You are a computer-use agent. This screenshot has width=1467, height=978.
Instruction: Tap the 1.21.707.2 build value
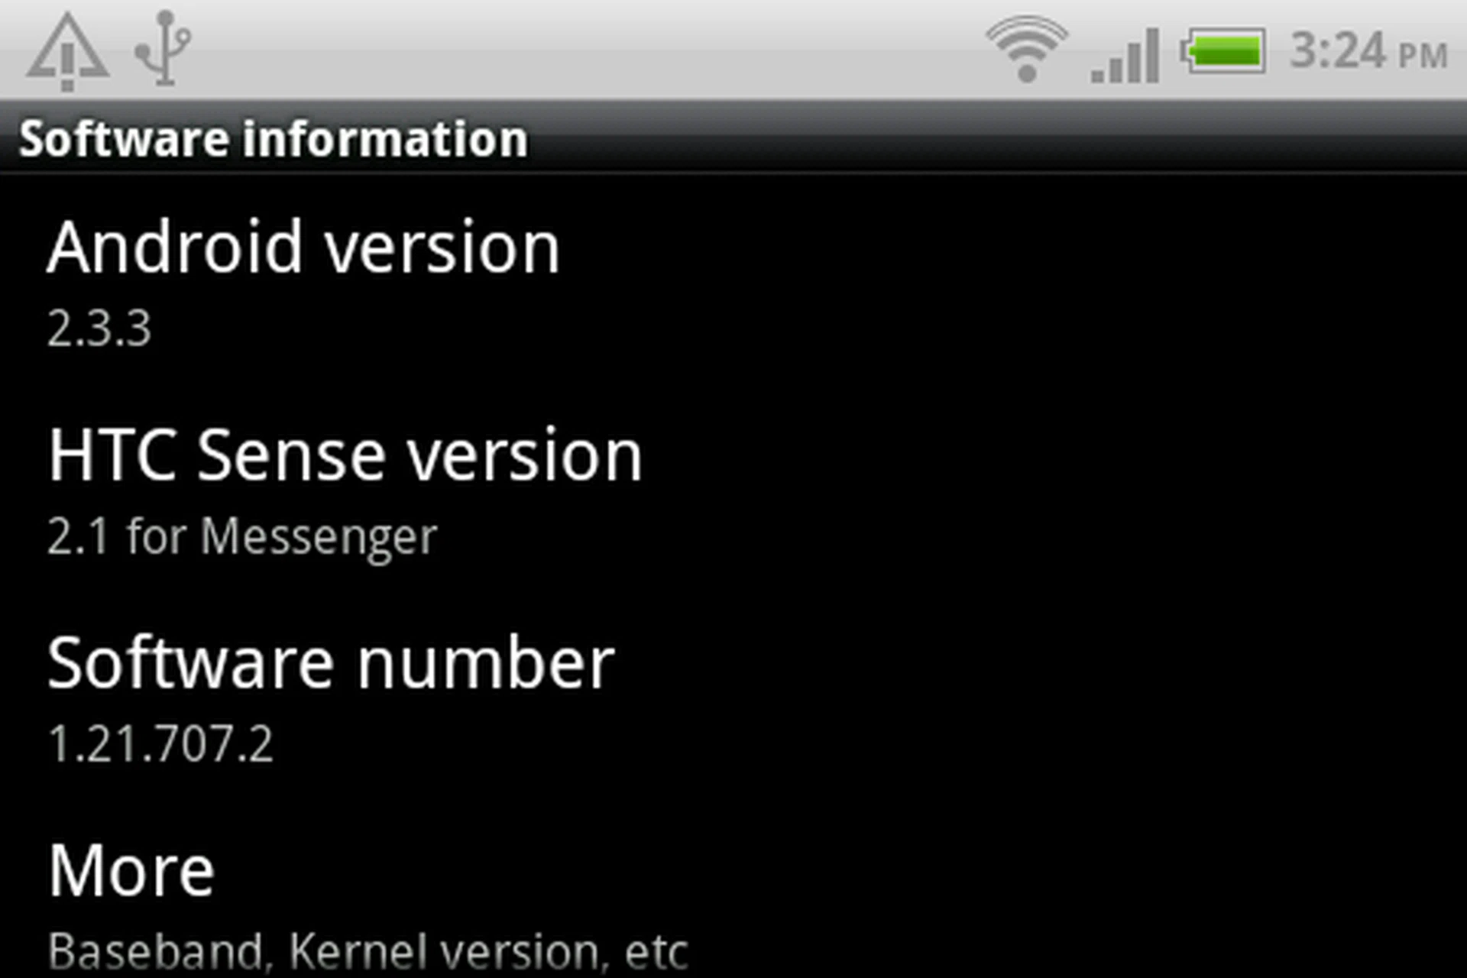160,744
